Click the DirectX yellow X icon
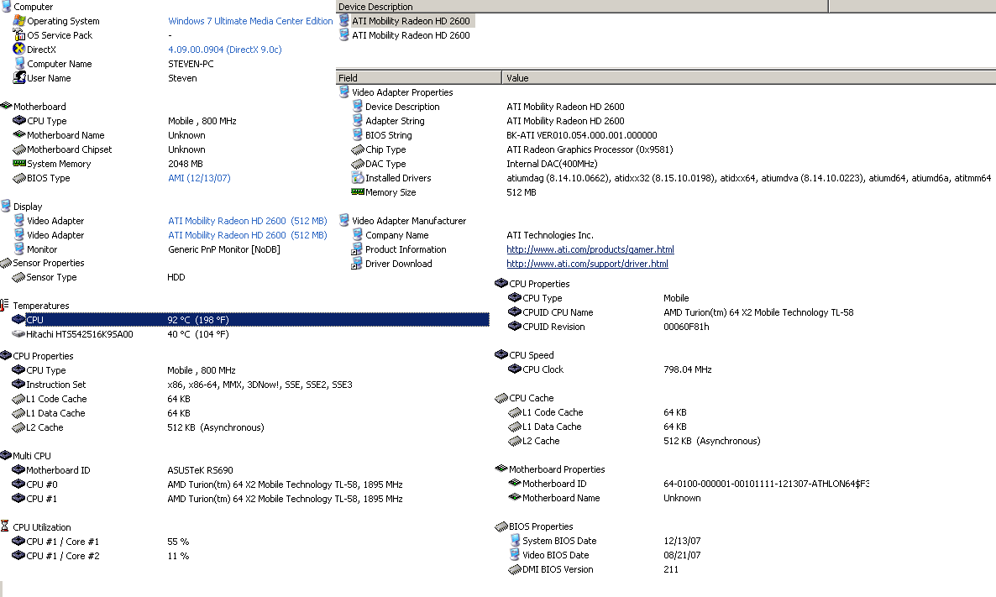The width and height of the screenshot is (996, 597). 19,49
